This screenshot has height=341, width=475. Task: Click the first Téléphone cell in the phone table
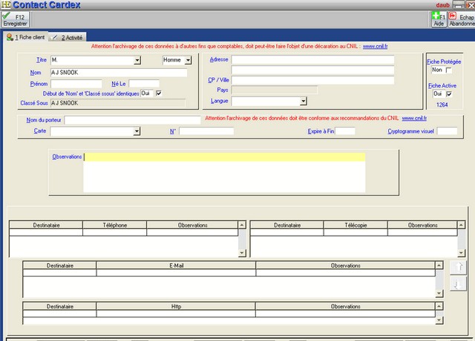pyautogui.click(x=114, y=232)
